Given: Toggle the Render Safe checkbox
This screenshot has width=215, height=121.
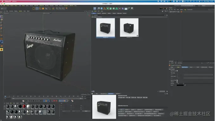Looking at the screenshot, I should coord(177,80).
